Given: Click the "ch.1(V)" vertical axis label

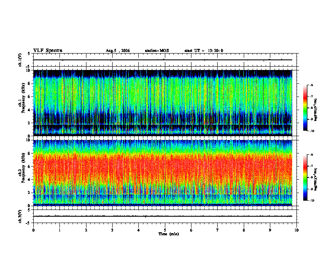Looking at the screenshot, I should pos(20,60).
